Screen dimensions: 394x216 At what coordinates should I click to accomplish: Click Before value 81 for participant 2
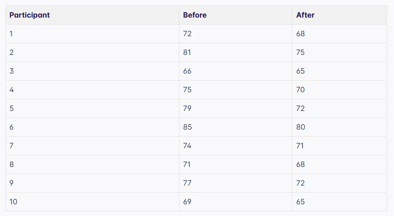pyautogui.click(x=187, y=52)
